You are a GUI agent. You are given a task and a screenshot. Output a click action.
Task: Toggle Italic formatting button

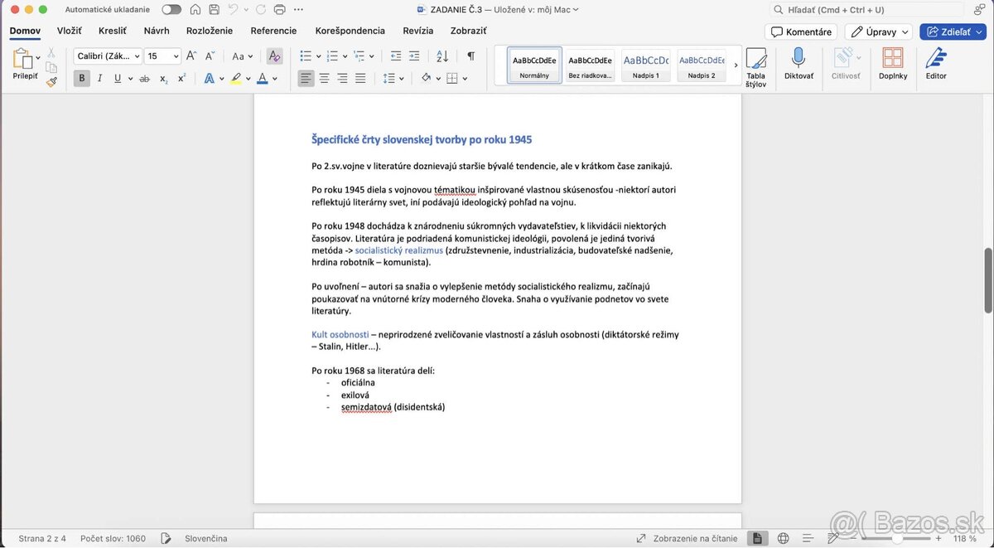pos(99,79)
